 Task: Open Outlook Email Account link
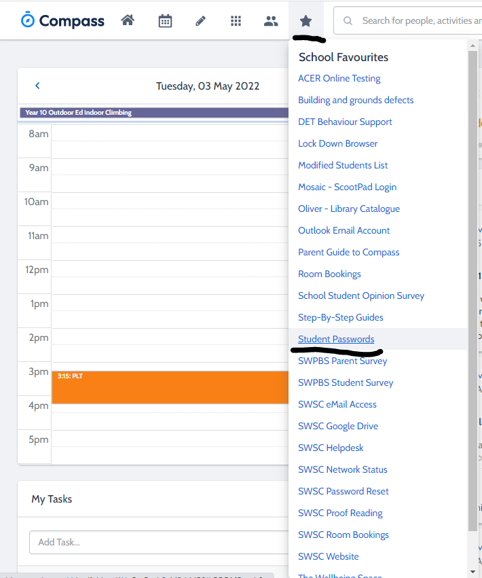pos(344,231)
